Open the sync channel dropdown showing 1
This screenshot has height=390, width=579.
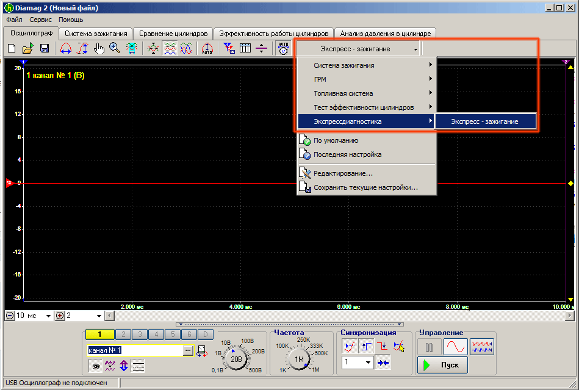click(358, 363)
